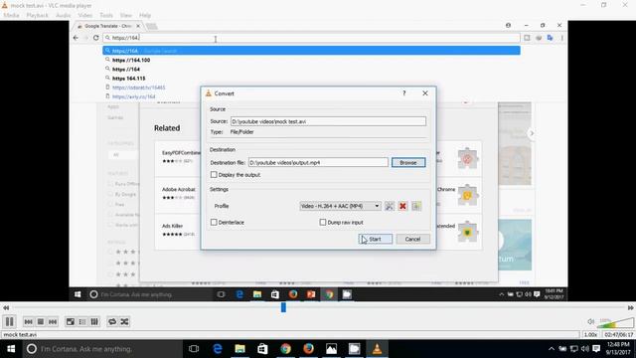Screen dimensions: 636x358
Task: Toggle the VLC playlist list icon
Action: (82, 321)
